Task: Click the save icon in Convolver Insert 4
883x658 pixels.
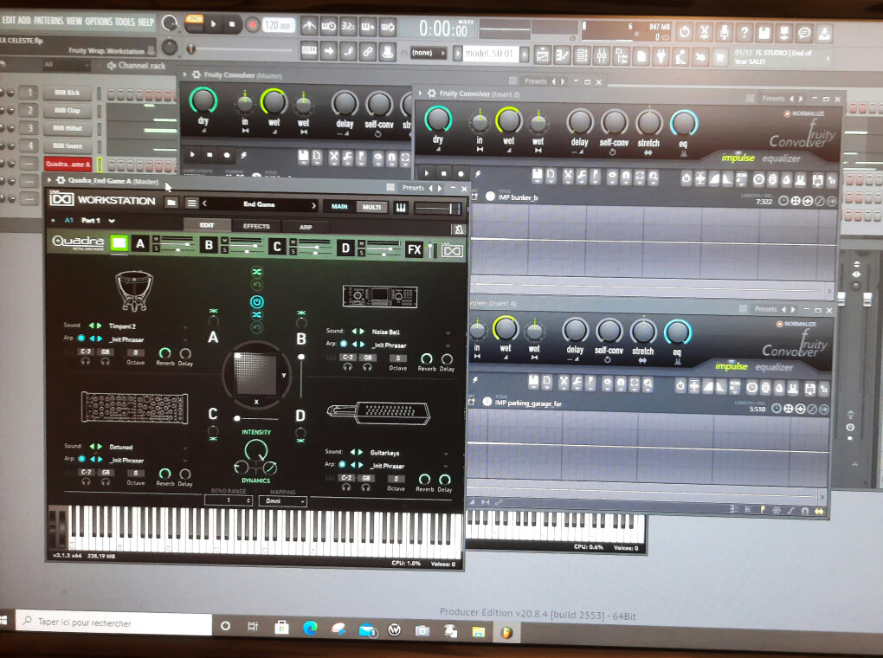Action: pyautogui.click(x=533, y=383)
